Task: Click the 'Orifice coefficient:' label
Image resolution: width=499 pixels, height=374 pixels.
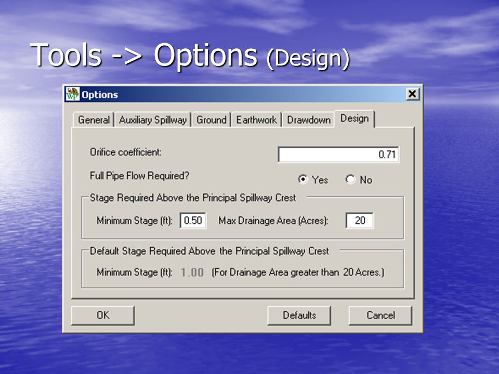Action: (x=126, y=152)
